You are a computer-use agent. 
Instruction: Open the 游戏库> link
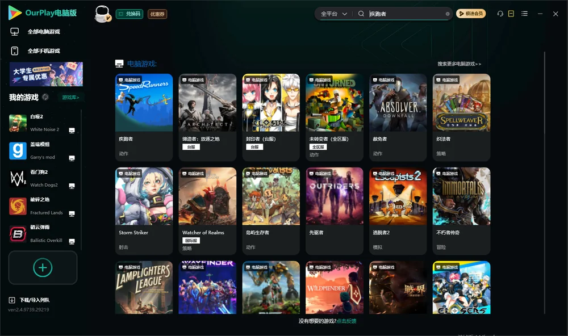click(70, 98)
